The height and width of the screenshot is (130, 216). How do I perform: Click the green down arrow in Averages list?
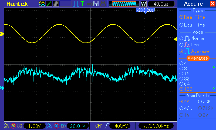214,88
